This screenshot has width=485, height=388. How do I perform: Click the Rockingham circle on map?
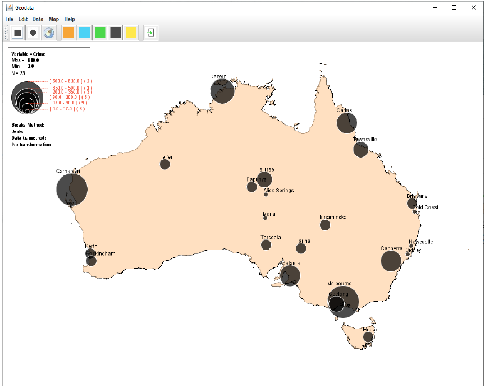91,261
